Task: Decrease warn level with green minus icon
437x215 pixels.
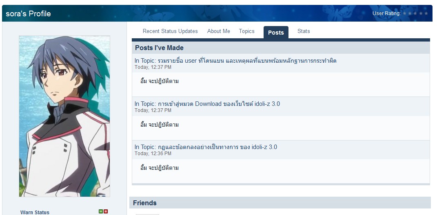Action: click(x=101, y=211)
